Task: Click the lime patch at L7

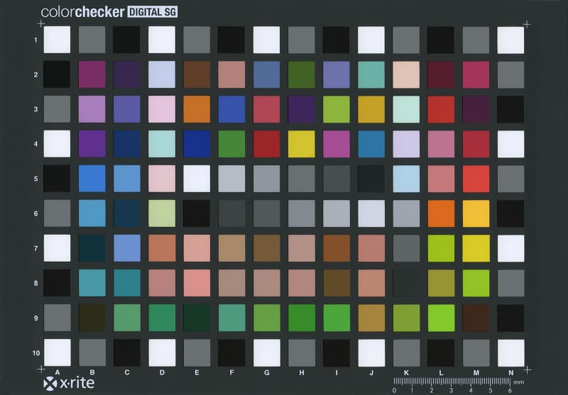Action: [441, 248]
